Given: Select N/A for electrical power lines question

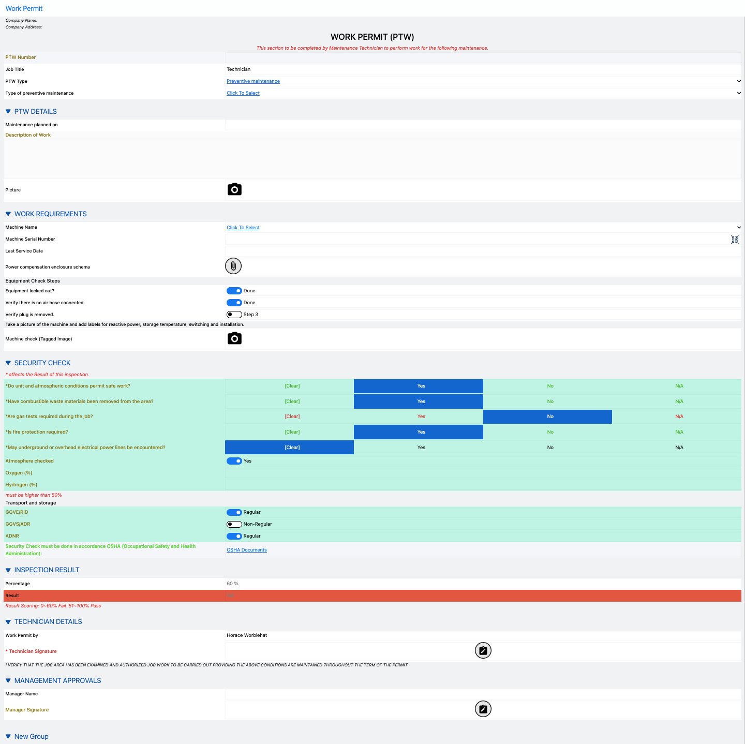Looking at the screenshot, I should coord(679,448).
